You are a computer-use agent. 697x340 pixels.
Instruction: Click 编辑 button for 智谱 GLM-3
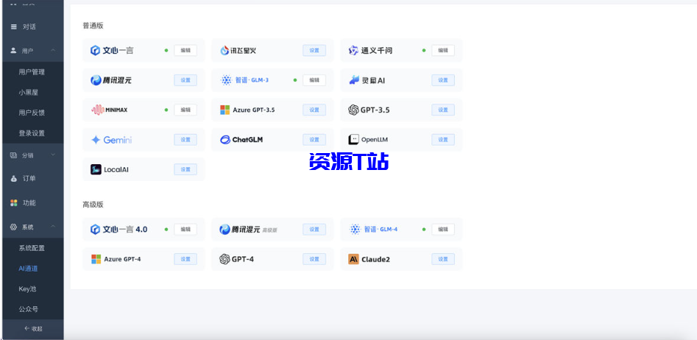[x=314, y=80]
